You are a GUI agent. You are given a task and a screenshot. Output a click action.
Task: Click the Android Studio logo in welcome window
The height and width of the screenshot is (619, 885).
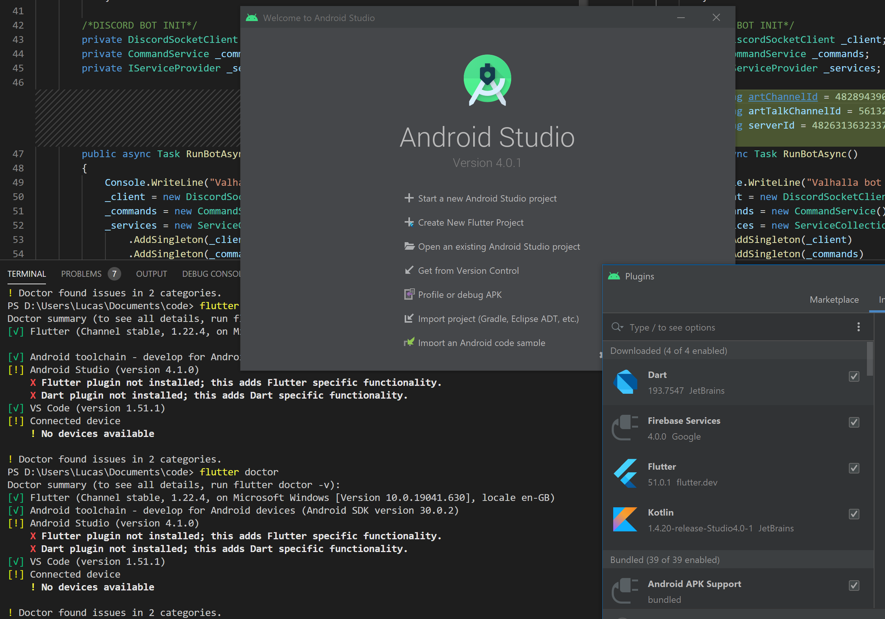[x=487, y=80]
